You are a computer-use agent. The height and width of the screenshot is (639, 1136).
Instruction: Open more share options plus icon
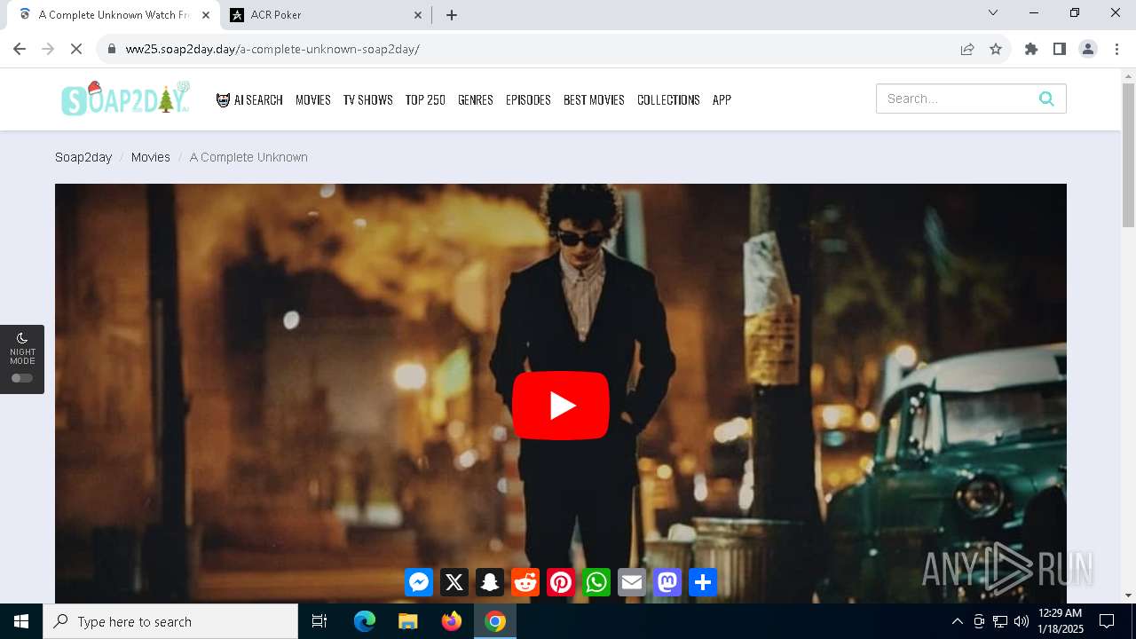(703, 582)
